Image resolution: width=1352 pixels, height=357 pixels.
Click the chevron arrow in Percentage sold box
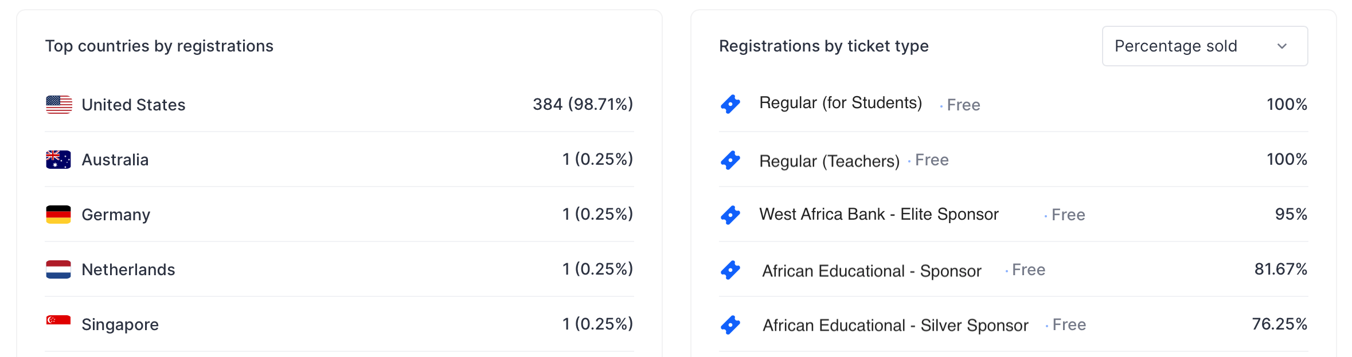coord(1282,46)
